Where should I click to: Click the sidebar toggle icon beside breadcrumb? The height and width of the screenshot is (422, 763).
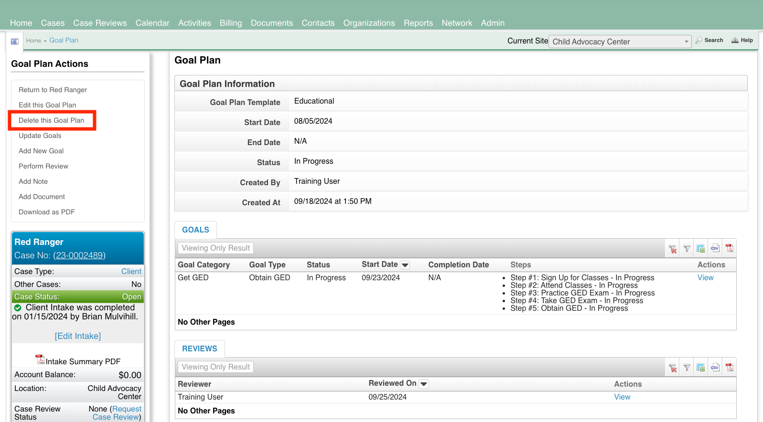click(x=14, y=42)
